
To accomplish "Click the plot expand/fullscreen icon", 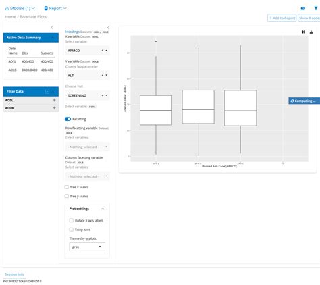I will coord(304,32).
